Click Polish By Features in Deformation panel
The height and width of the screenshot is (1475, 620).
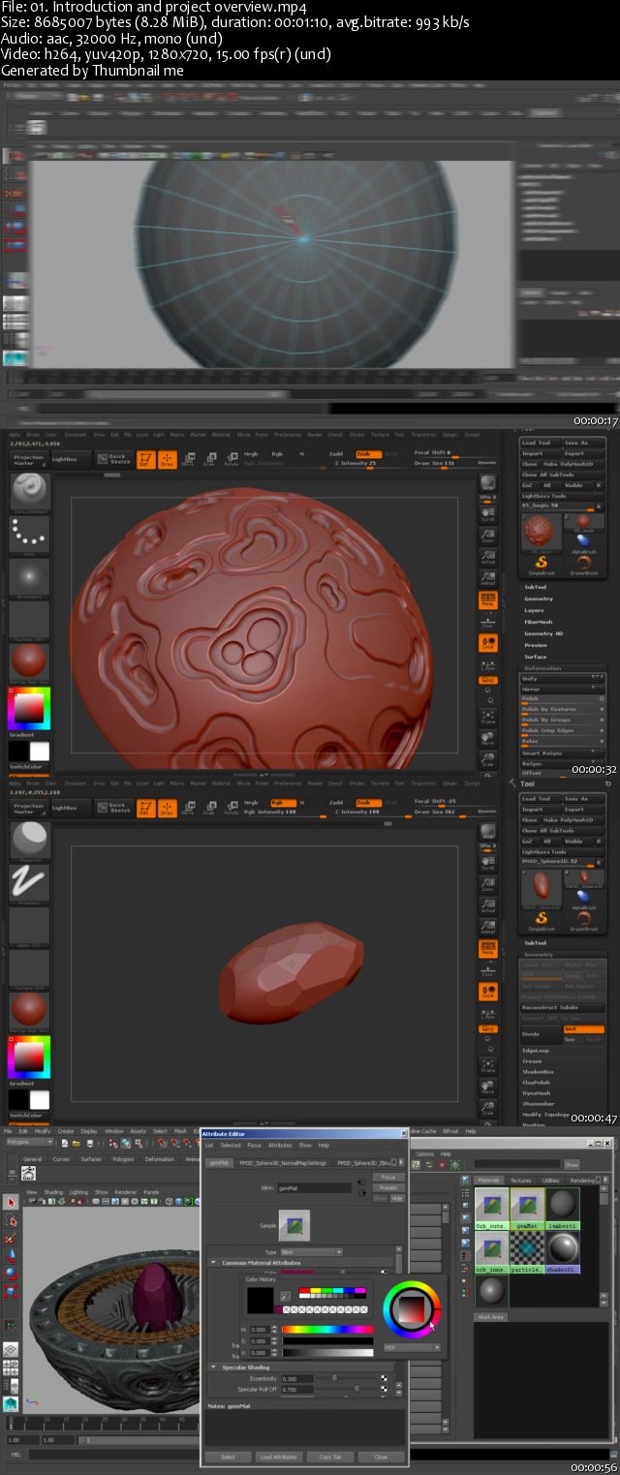click(563, 709)
